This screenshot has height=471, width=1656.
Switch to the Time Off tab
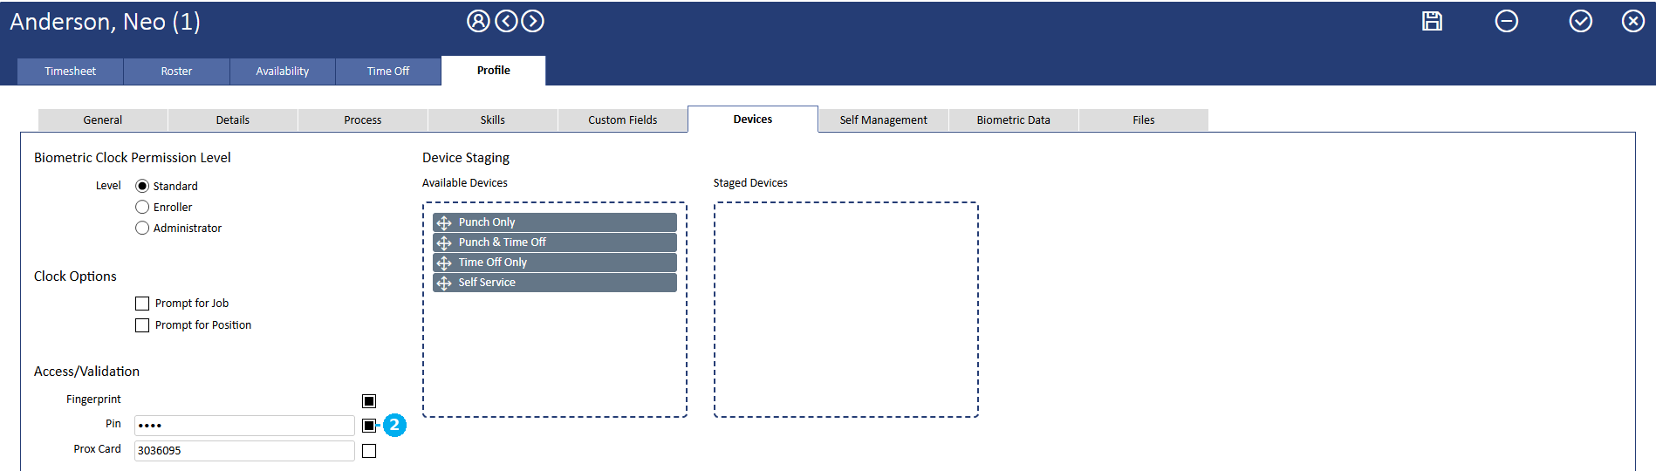388,72
